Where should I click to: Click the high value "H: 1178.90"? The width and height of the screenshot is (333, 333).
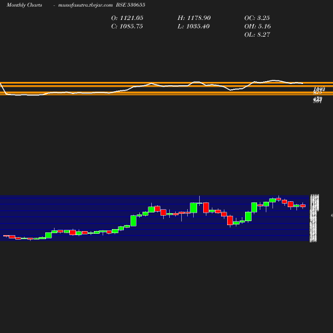pos(194,18)
